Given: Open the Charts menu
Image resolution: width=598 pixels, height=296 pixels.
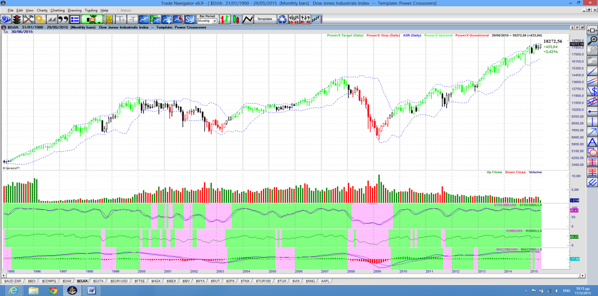Looking at the screenshot, I should pyautogui.click(x=42, y=10).
